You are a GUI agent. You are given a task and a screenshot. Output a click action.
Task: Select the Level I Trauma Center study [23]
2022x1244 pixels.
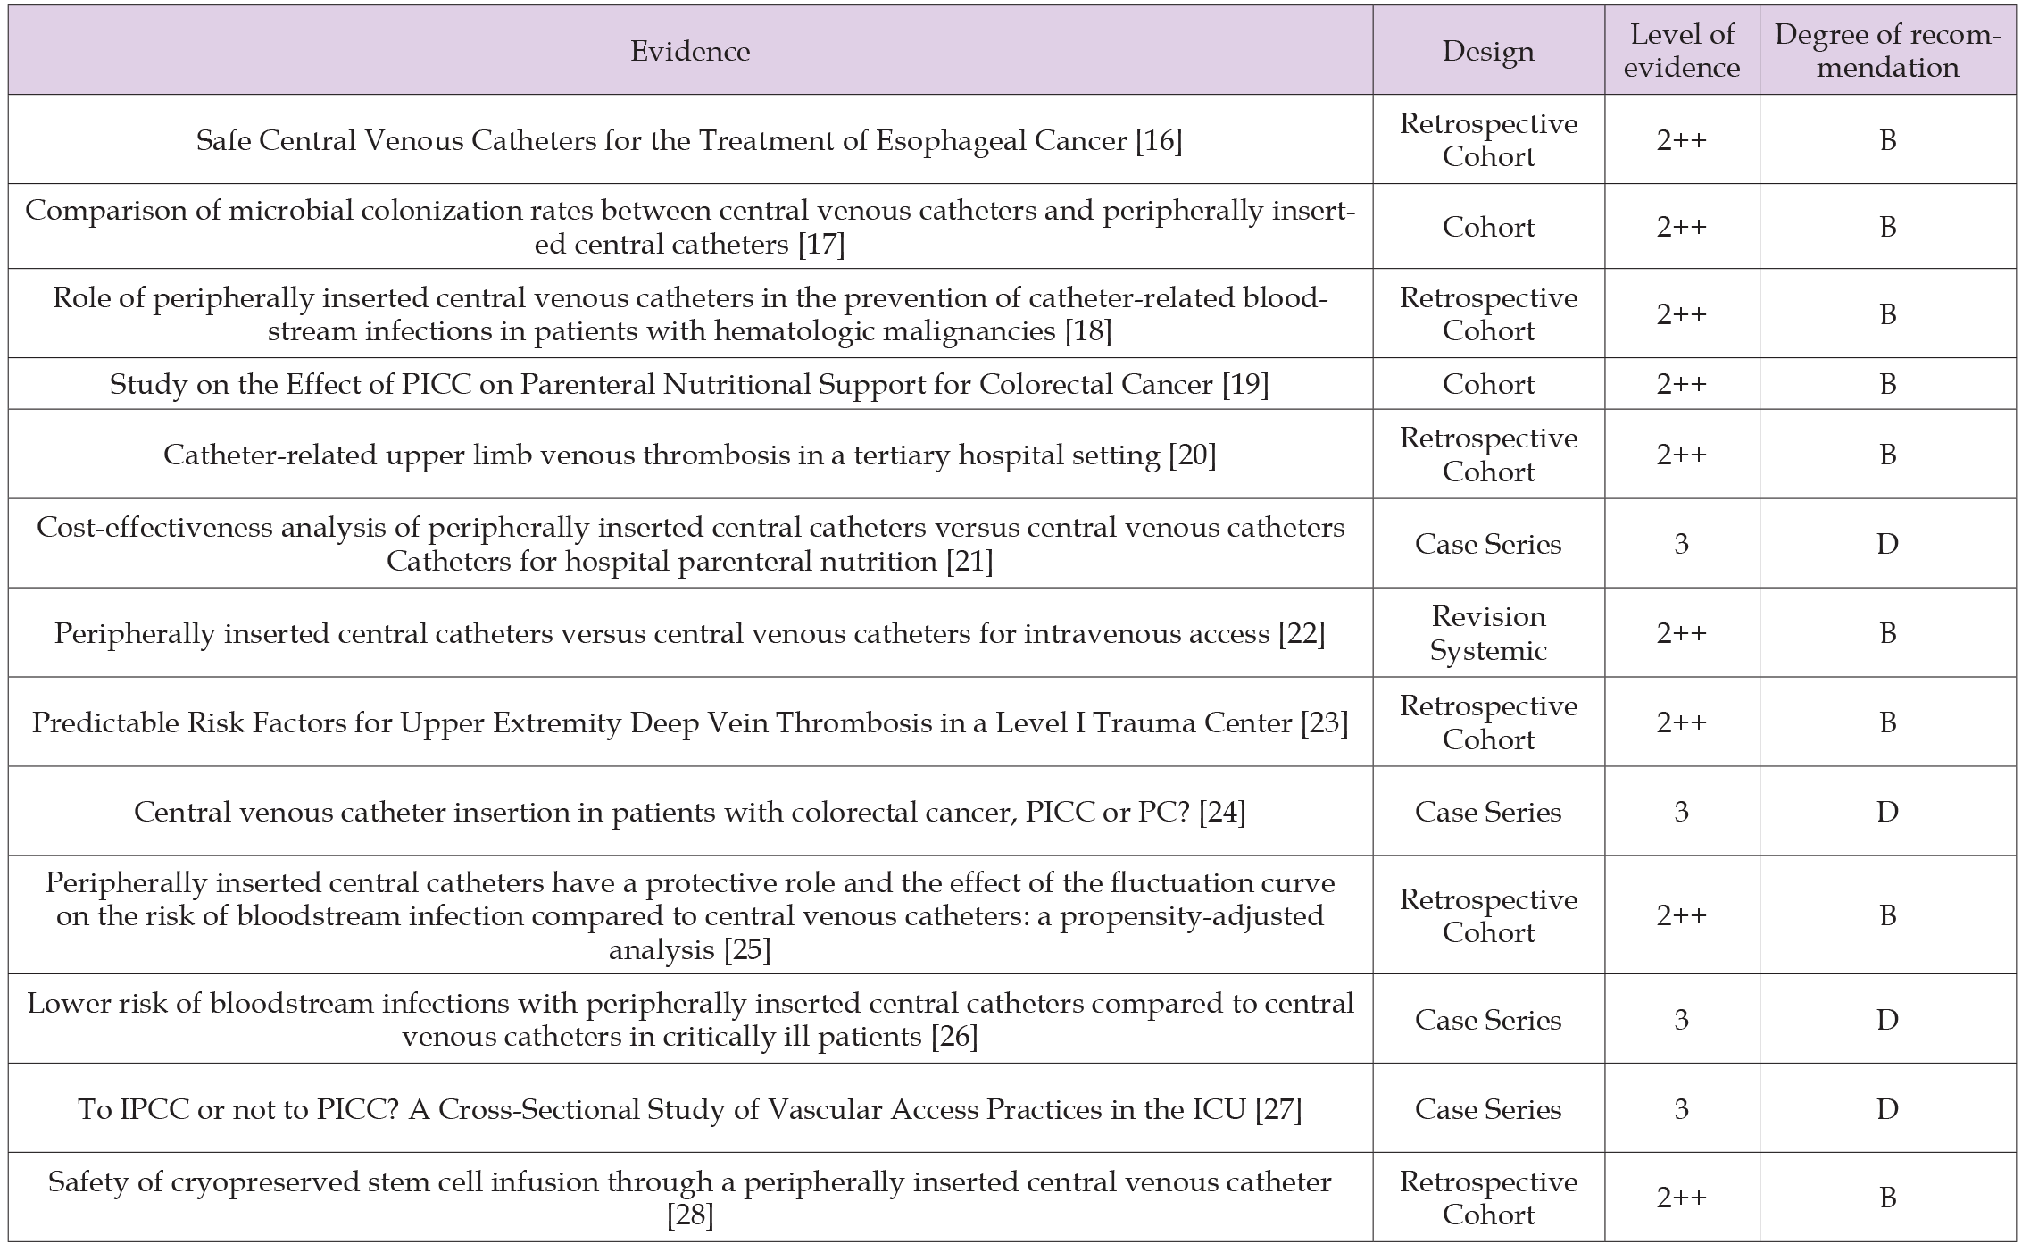tap(689, 722)
